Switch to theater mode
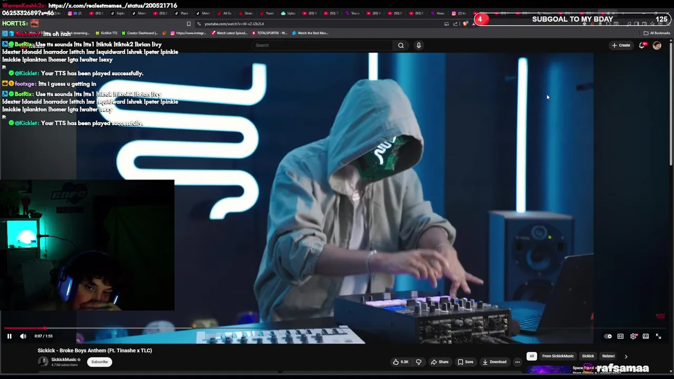This screenshot has height=379, width=674. [646, 336]
